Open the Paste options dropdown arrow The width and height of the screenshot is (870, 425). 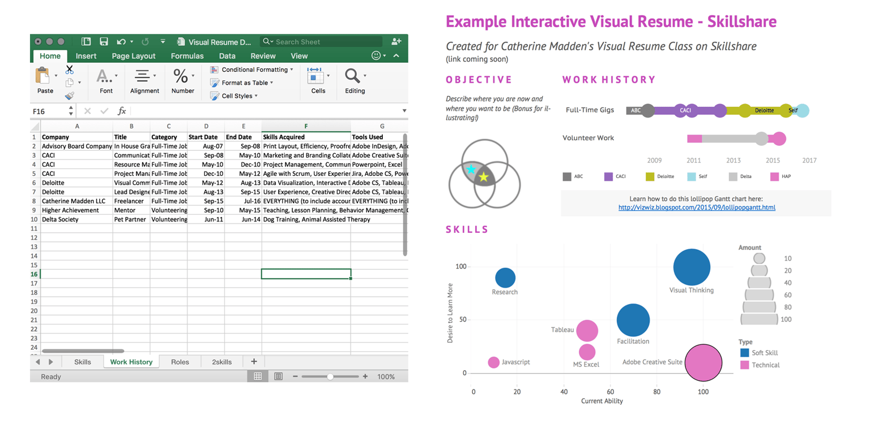click(x=56, y=75)
